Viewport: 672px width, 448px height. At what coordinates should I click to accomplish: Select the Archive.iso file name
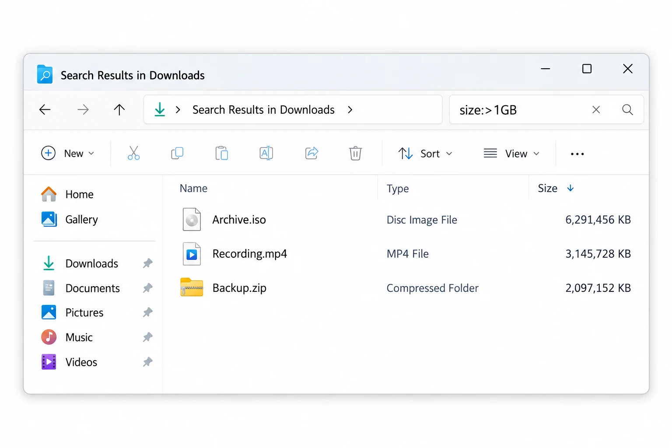click(239, 220)
